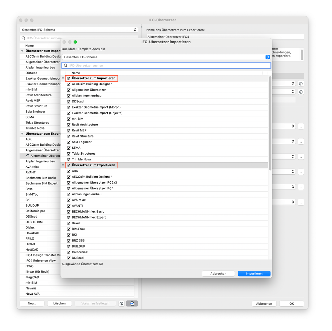
Task: Click Abbrechen in IFC-Übersetzer window
Action: pos(264,304)
